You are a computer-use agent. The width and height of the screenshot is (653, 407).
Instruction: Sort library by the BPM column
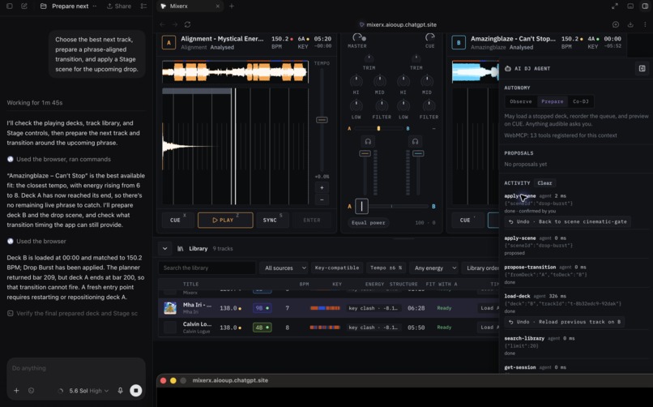point(305,284)
